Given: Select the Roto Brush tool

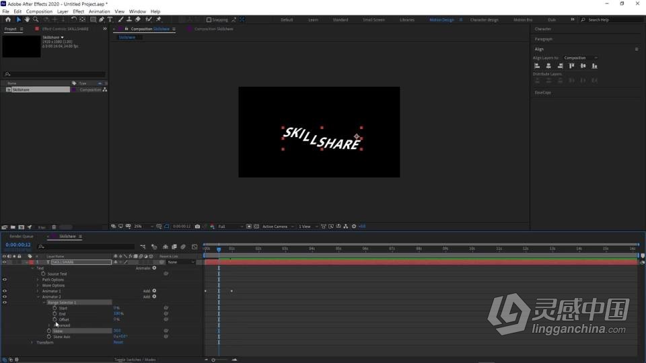Looking at the screenshot, I should tap(148, 19).
